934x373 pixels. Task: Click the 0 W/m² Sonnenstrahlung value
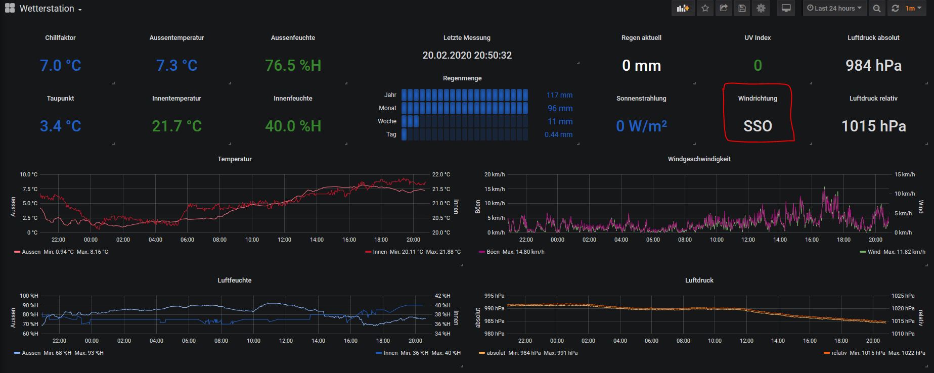[641, 126]
